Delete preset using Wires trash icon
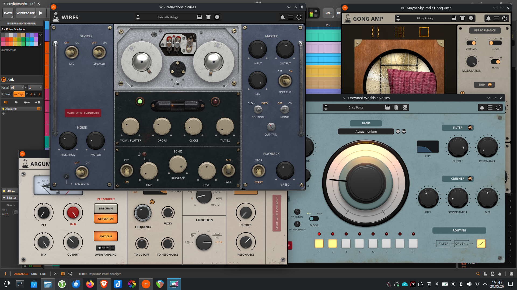Image resolution: width=517 pixels, height=290 pixels. (208, 17)
